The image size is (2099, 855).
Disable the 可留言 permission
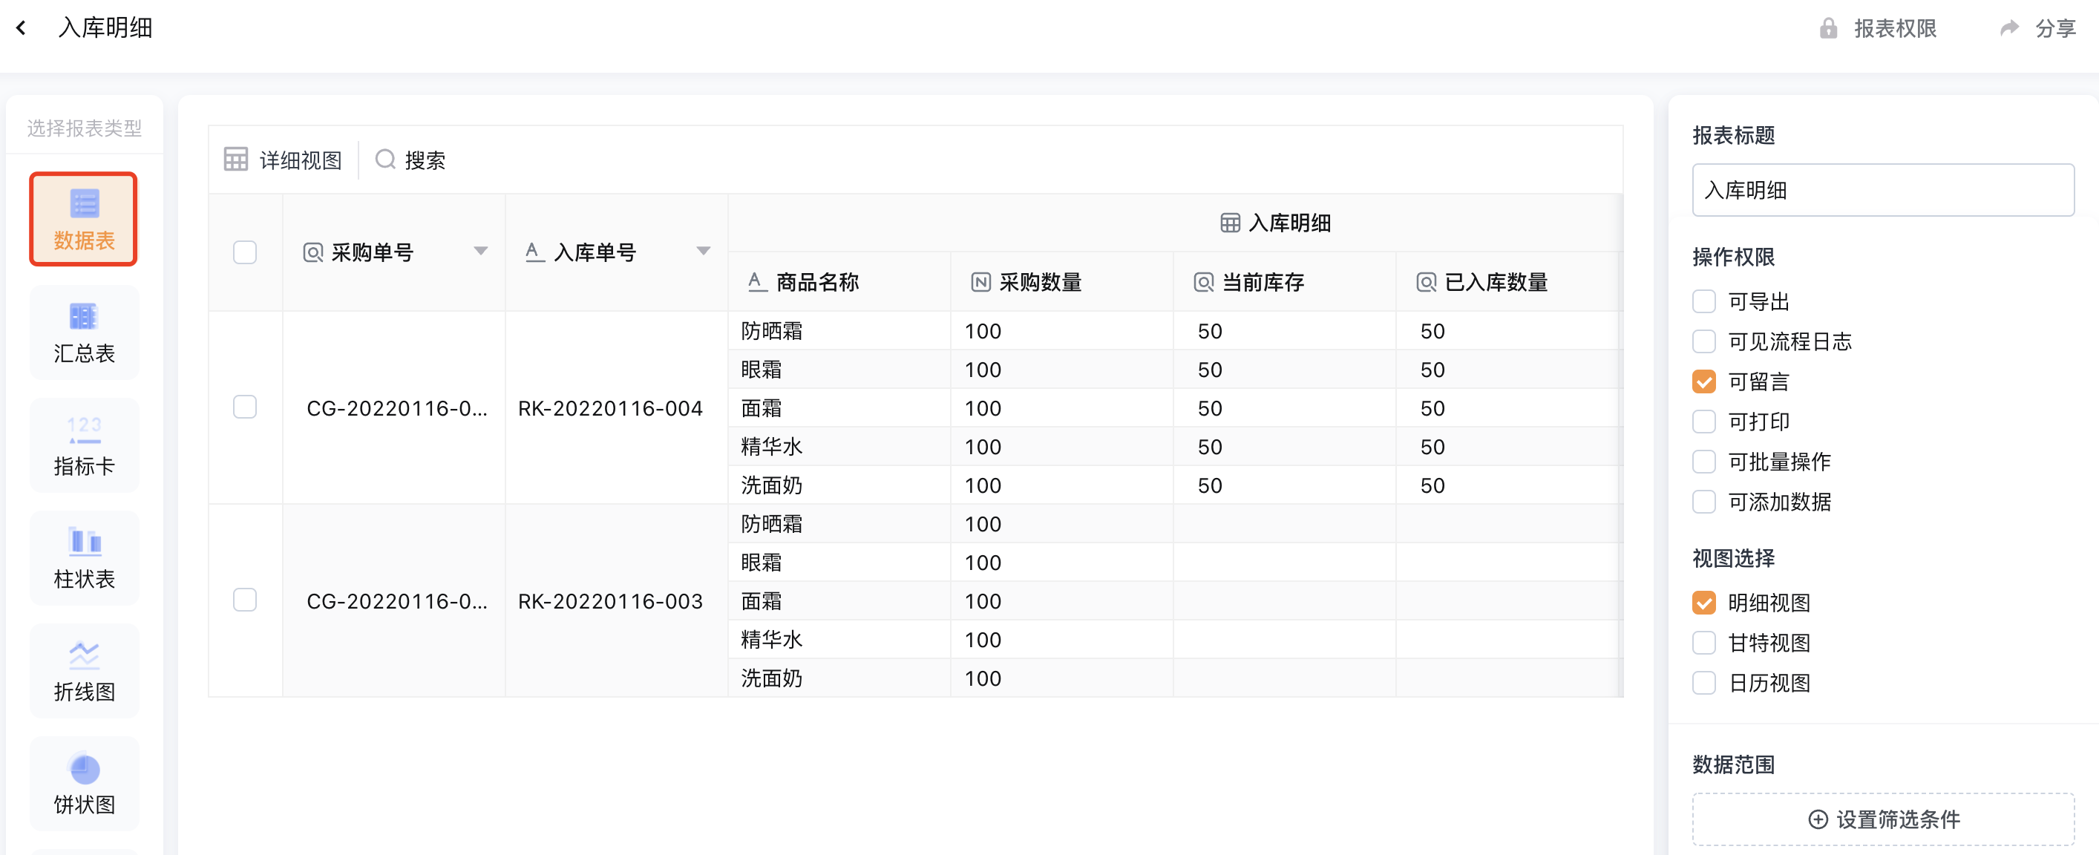pos(1704,381)
